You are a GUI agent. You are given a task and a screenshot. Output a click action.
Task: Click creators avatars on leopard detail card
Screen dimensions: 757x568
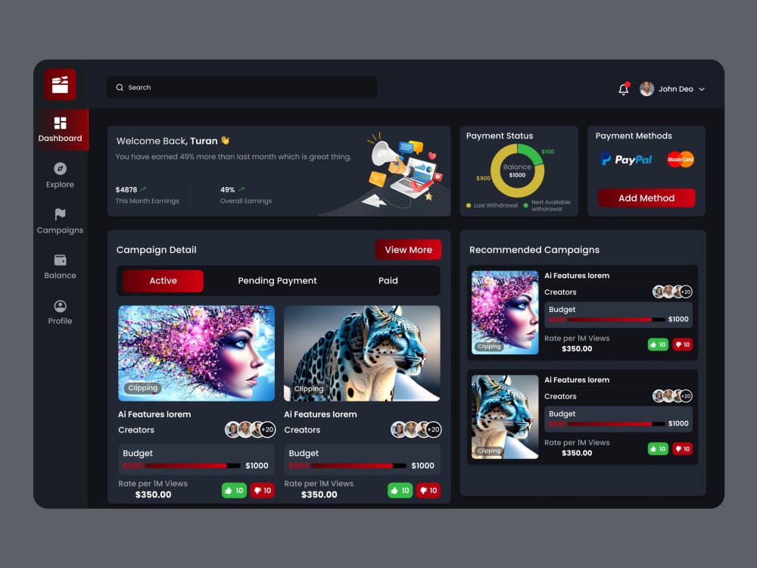pos(416,429)
